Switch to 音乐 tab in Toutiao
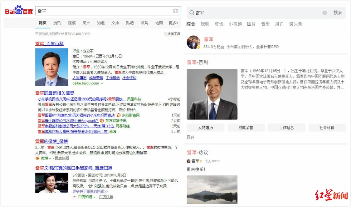The height and width of the screenshot is (207, 351). coord(265,24)
